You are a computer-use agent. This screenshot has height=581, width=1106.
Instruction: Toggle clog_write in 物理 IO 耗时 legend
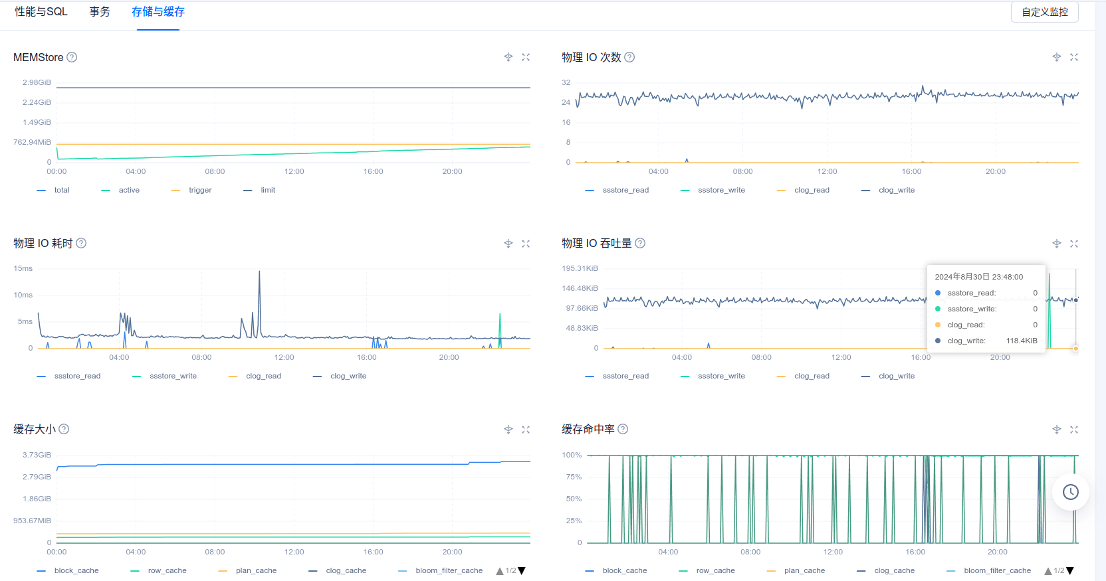coord(340,376)
